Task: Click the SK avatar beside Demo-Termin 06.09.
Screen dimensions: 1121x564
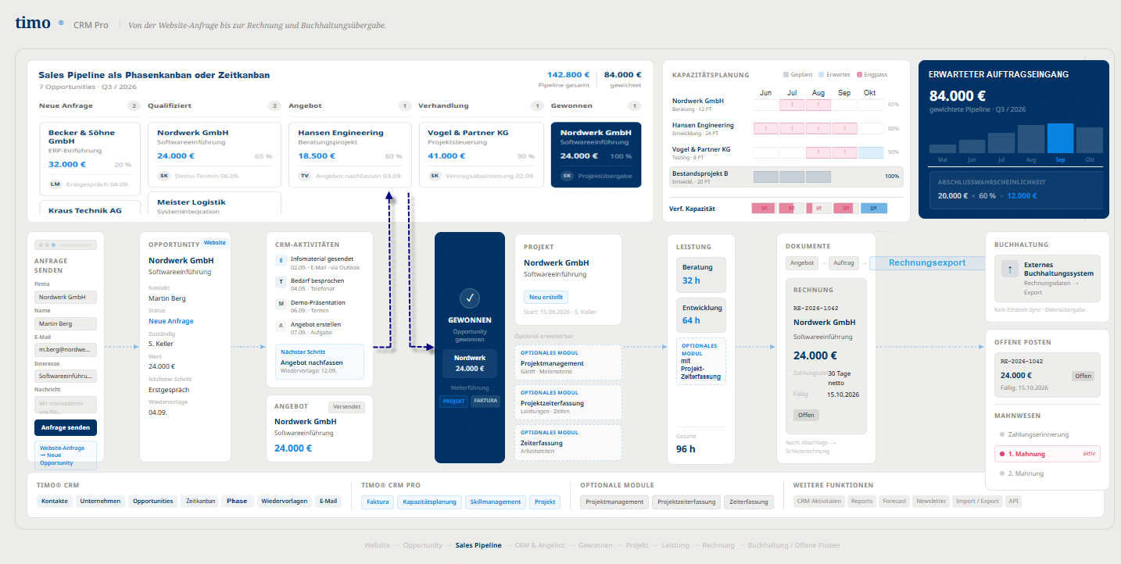Action: pos(164,176)
